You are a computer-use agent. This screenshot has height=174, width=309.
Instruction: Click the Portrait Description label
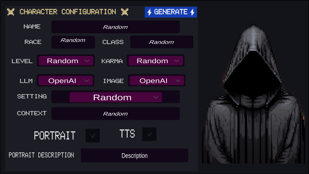coord(41,155)
